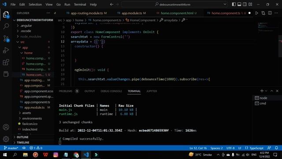Open the Run and Debug view
The height and width of the screenshot is (159, 282).
pyautogui.click(x=6, y=50)
